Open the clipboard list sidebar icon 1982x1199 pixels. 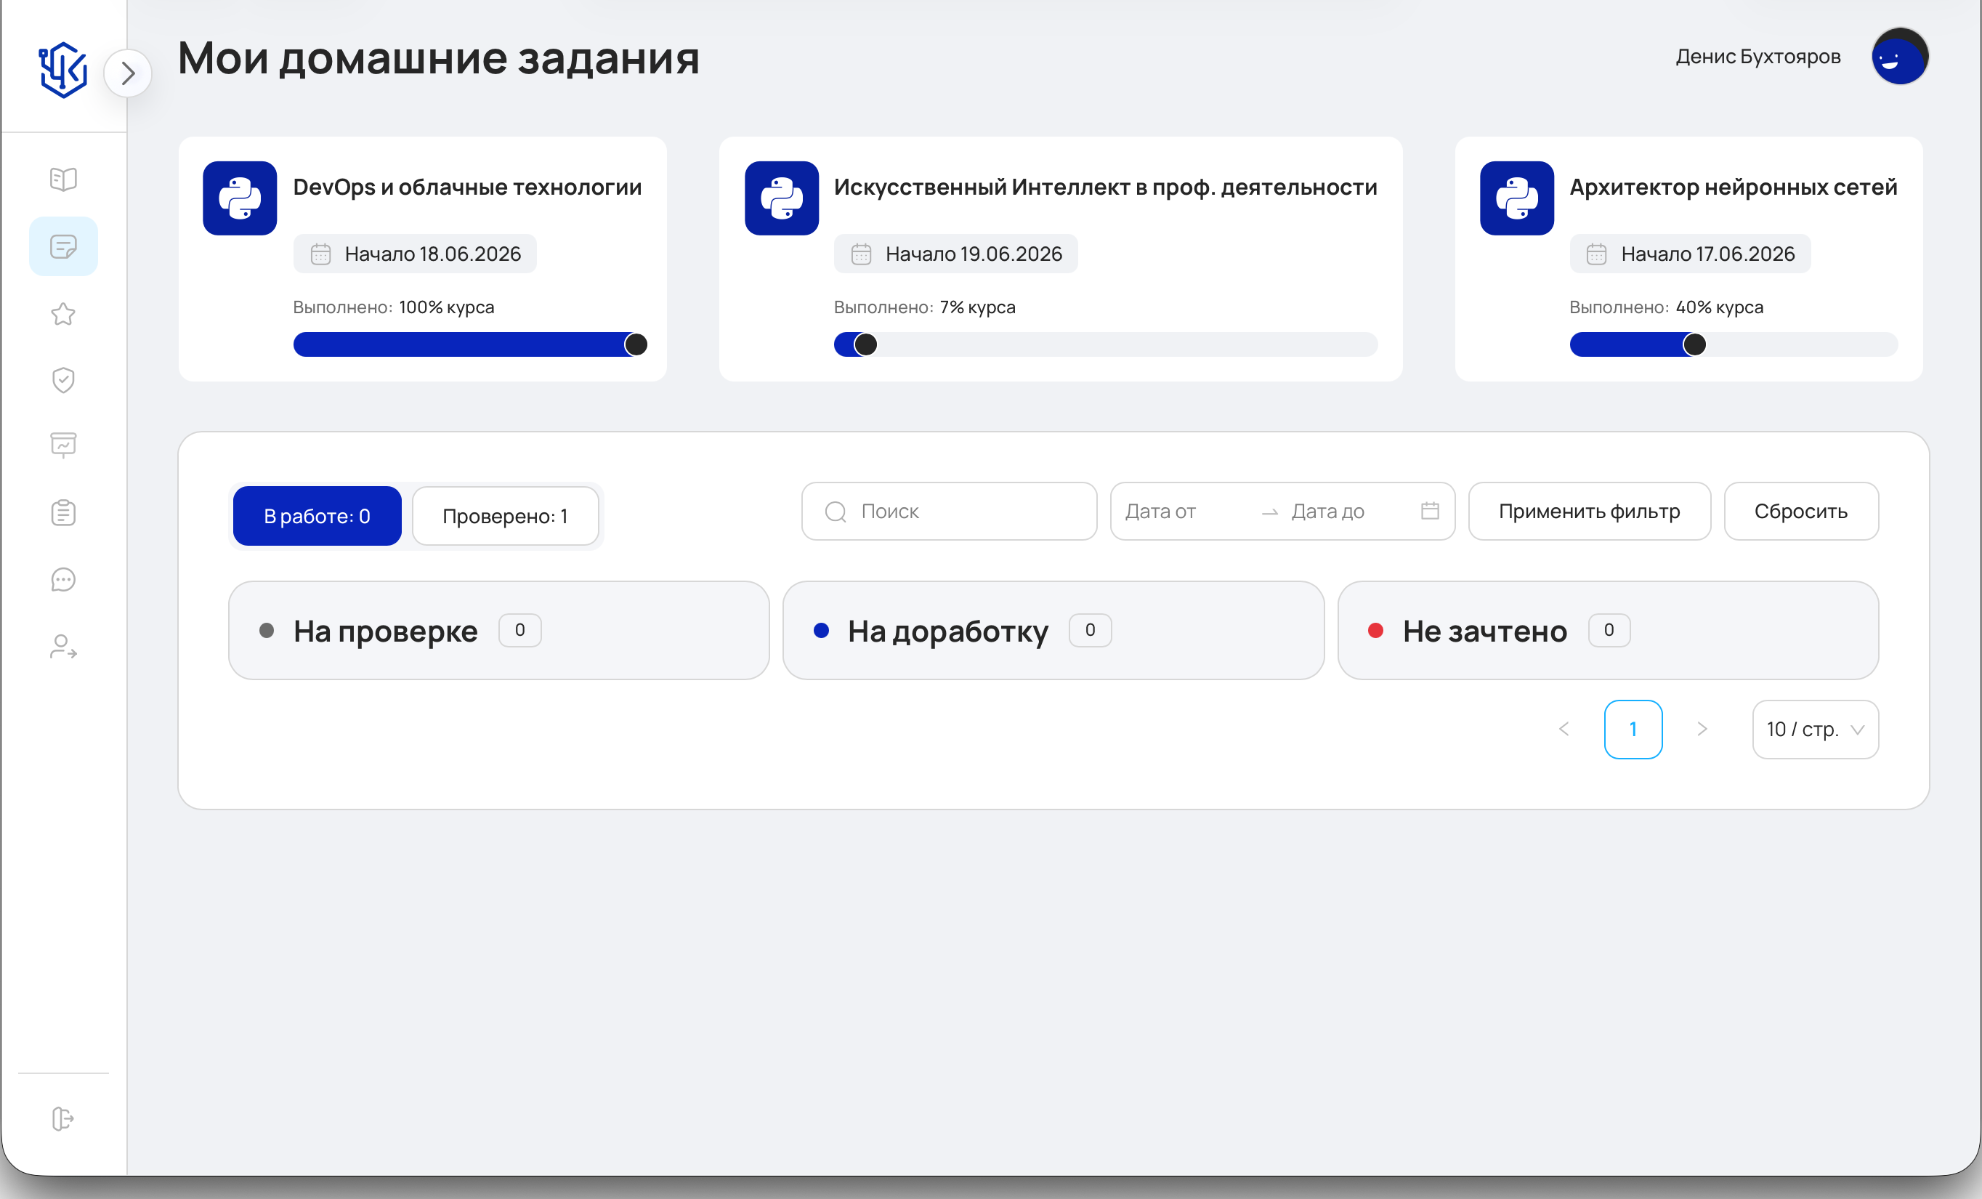62,512
